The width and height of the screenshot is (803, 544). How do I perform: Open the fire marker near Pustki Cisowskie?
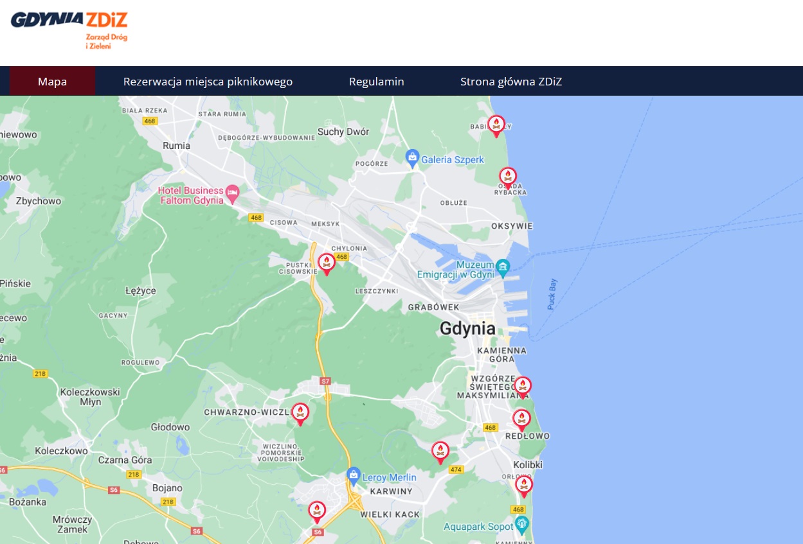point(327,263)
